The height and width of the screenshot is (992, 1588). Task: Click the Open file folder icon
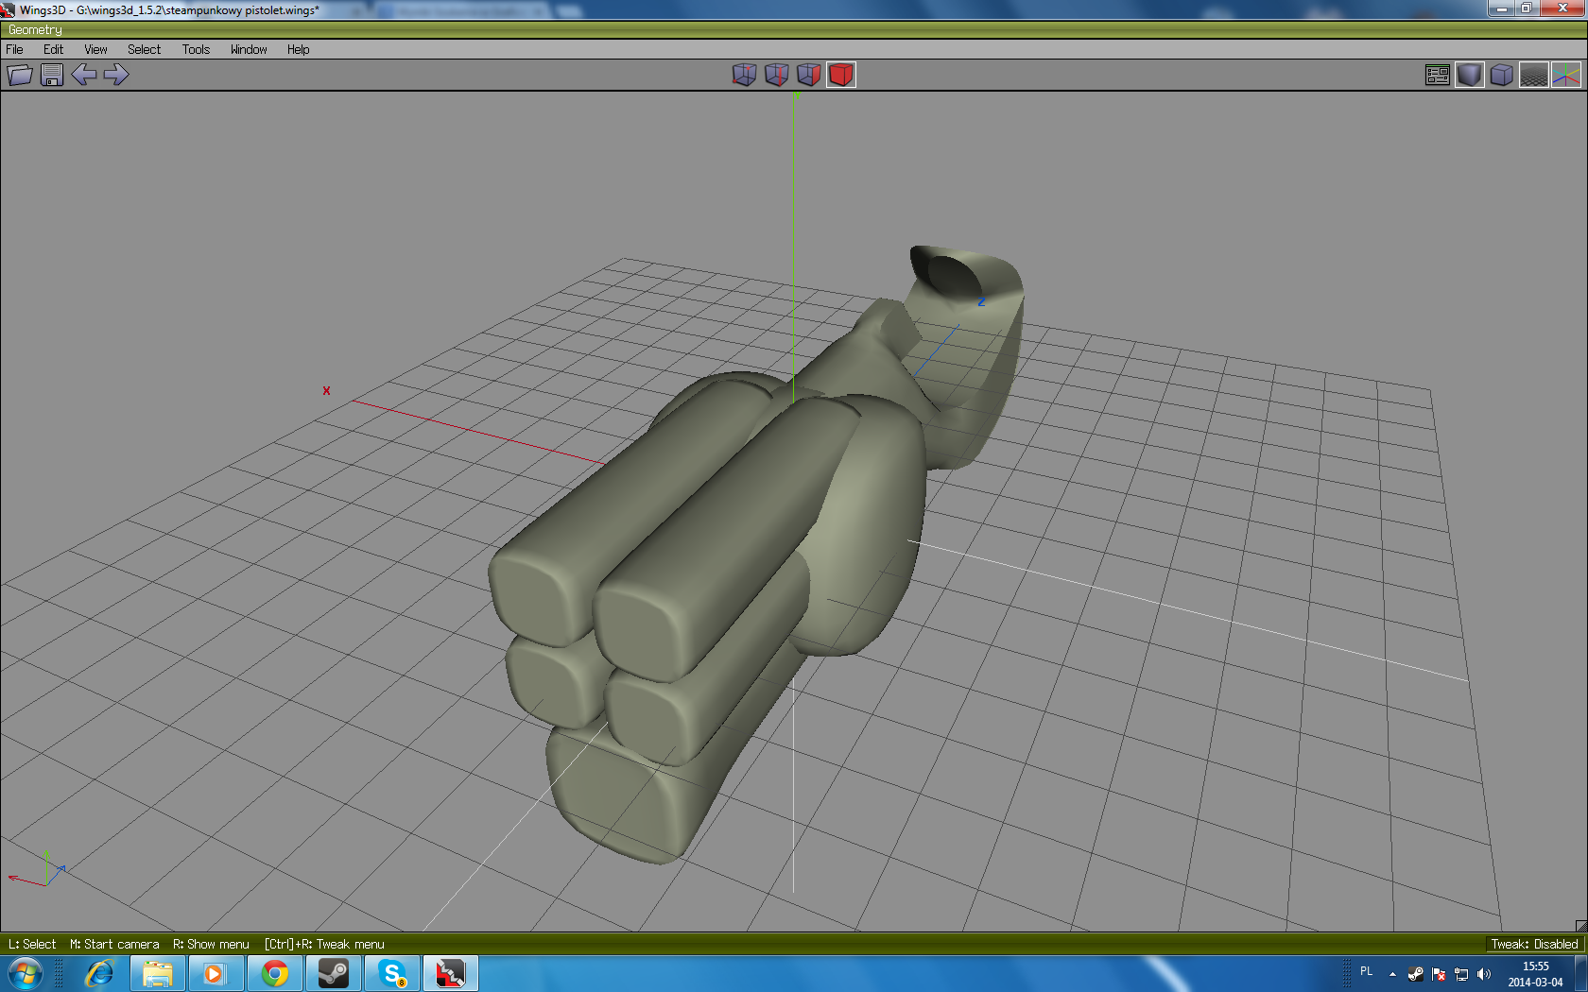[x=20, y=75]
